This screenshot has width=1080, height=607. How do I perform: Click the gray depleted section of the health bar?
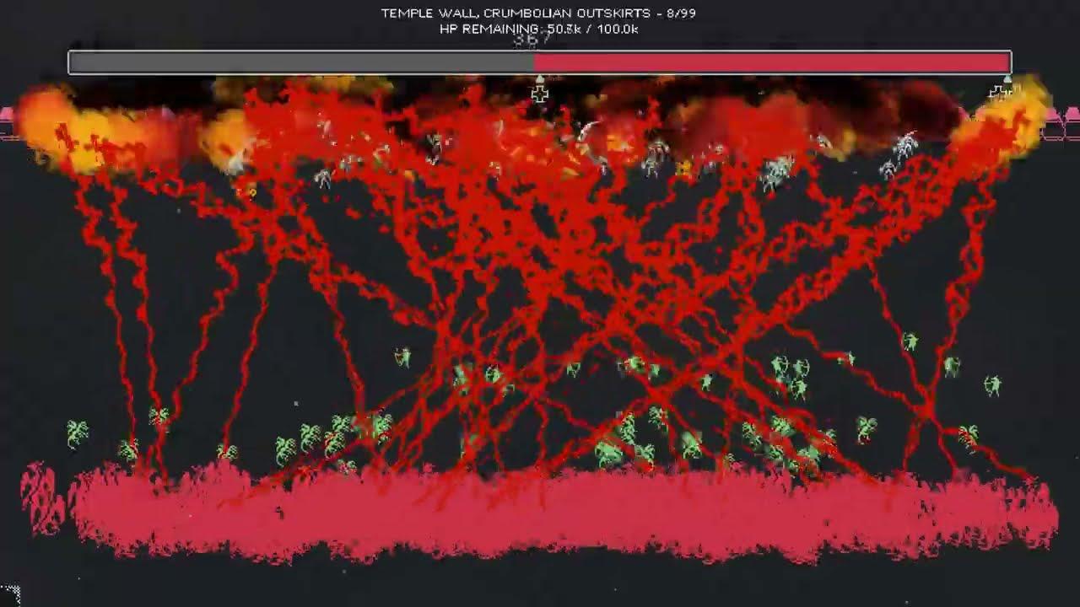pos(295,61)
